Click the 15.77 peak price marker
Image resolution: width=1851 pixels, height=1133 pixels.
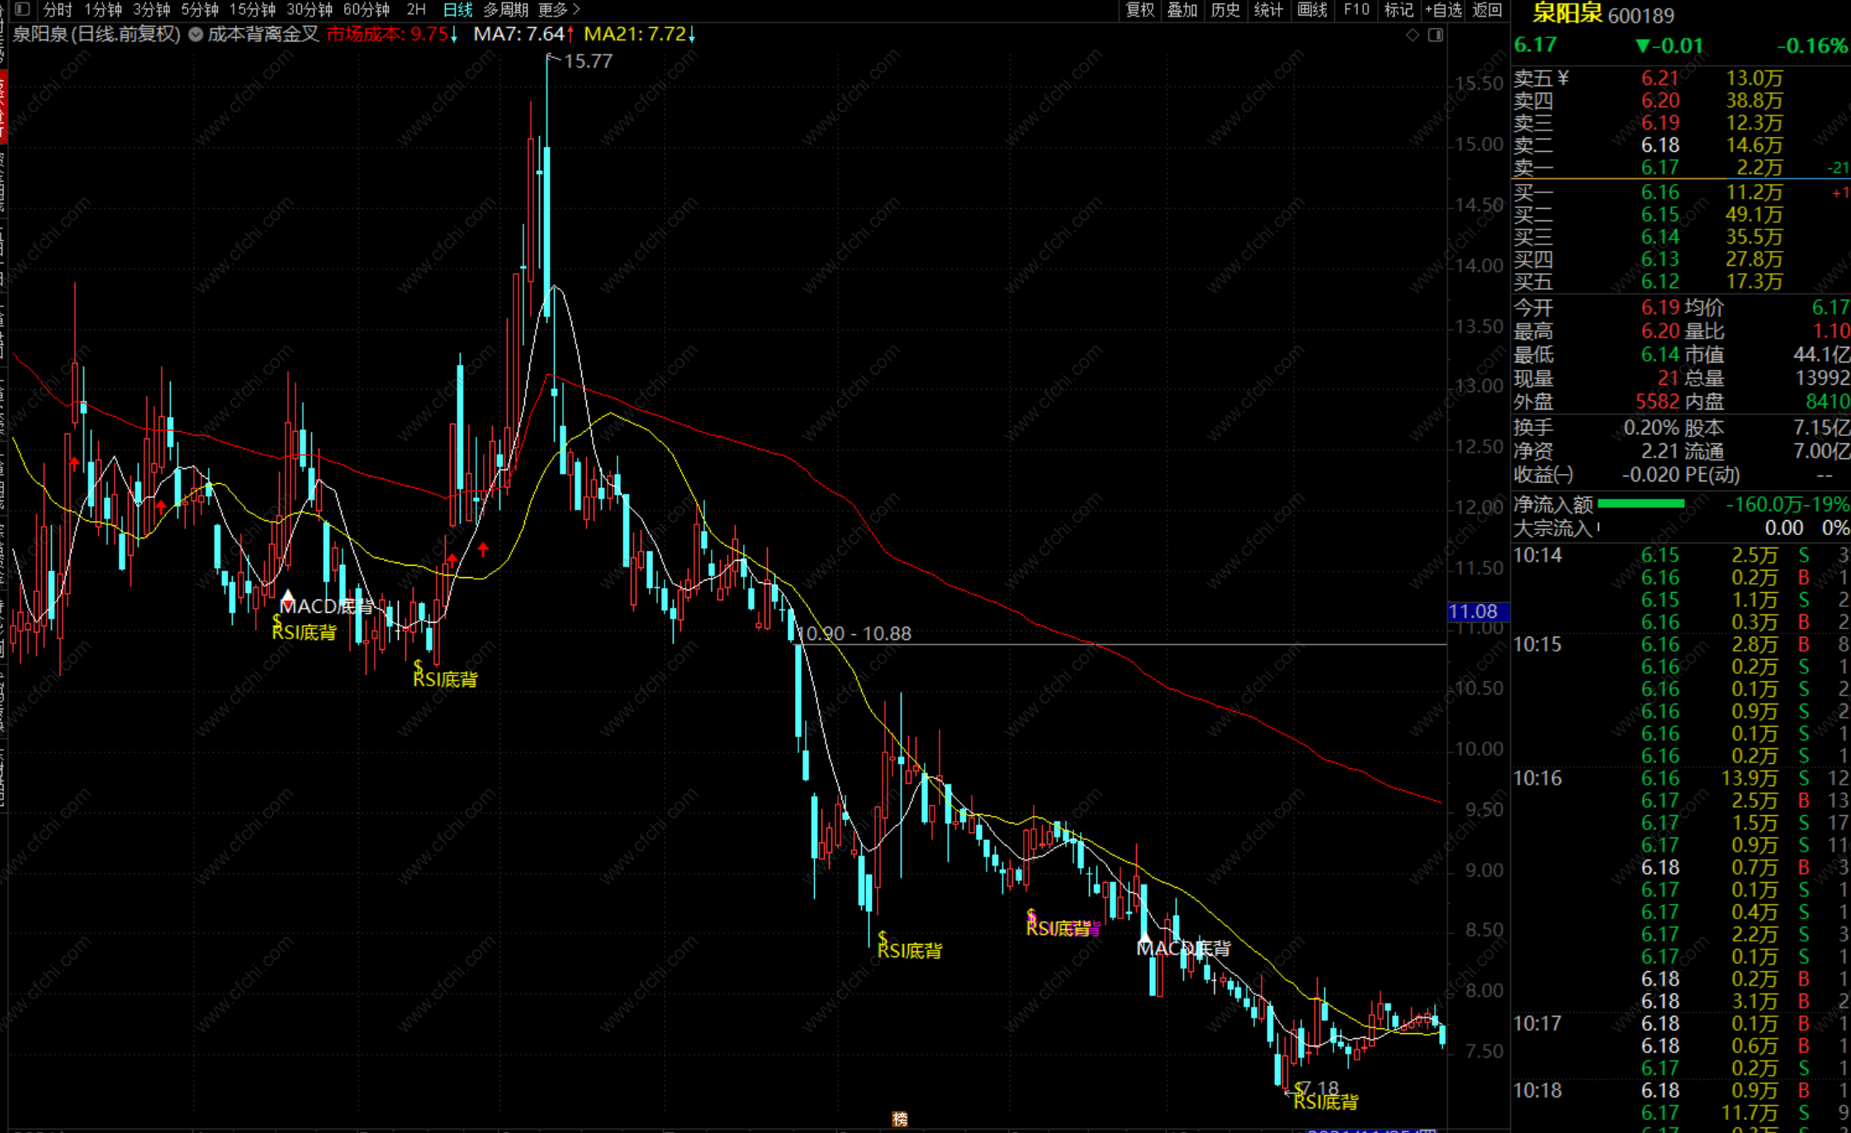point(587,61)
